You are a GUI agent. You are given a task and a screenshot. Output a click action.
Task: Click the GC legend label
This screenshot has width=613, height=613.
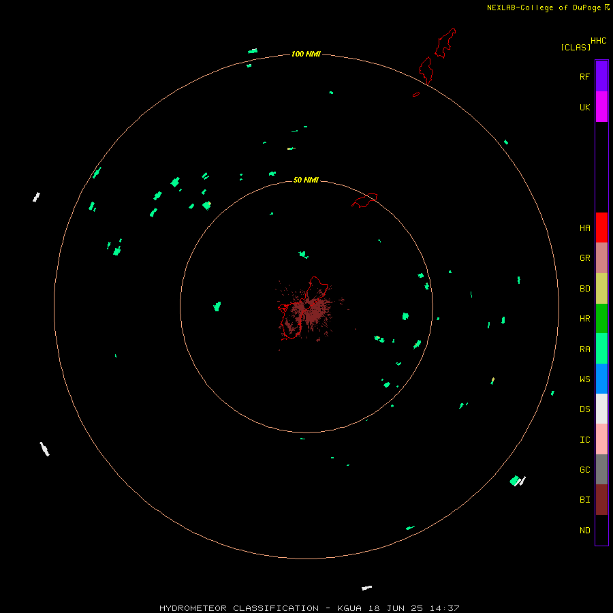point(584,470)
